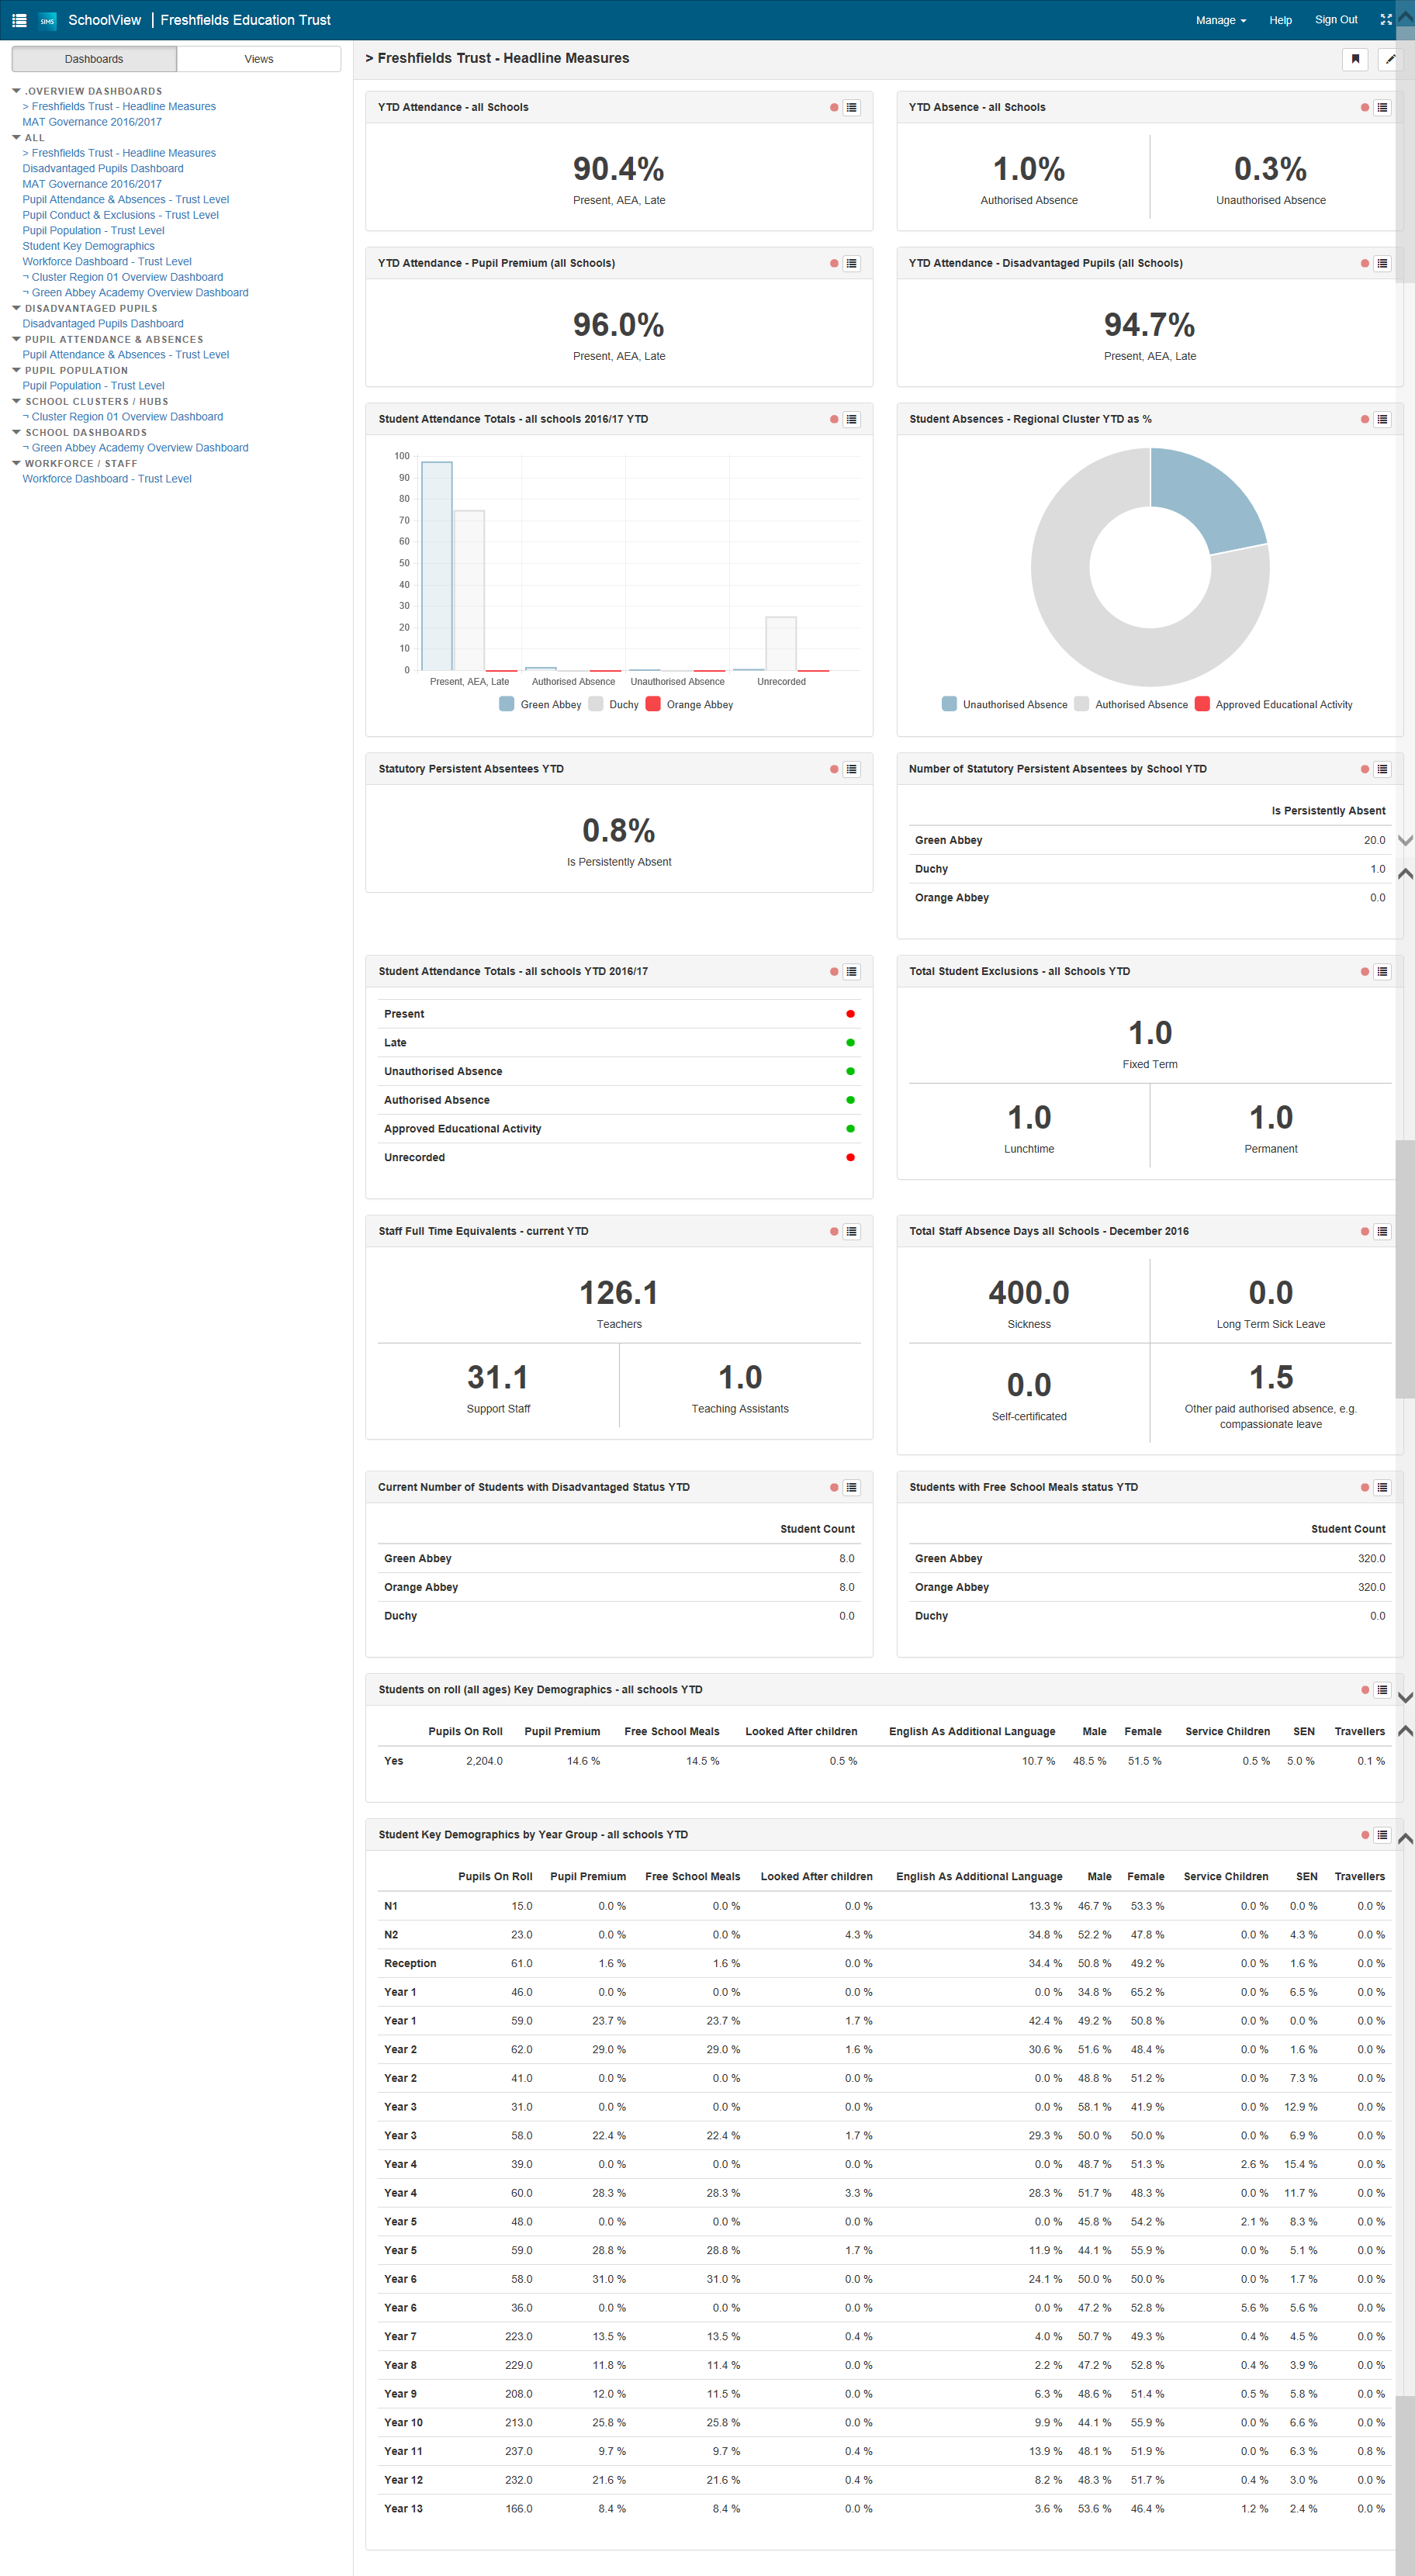The image size is (1415, 2576).
Task: Click Sign Out in the header
Action: [1335, 20]
